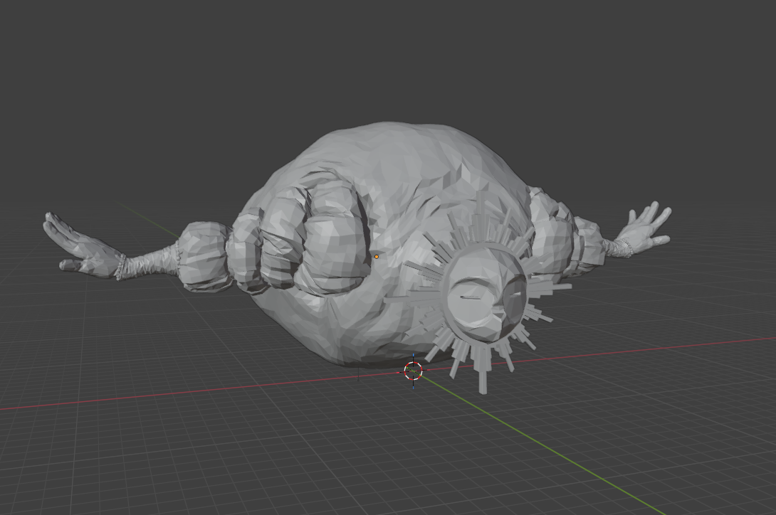This screenshot has width=776, height=515.
Task: Click the red-white 3D cursor ring
Action: point(413,370)
